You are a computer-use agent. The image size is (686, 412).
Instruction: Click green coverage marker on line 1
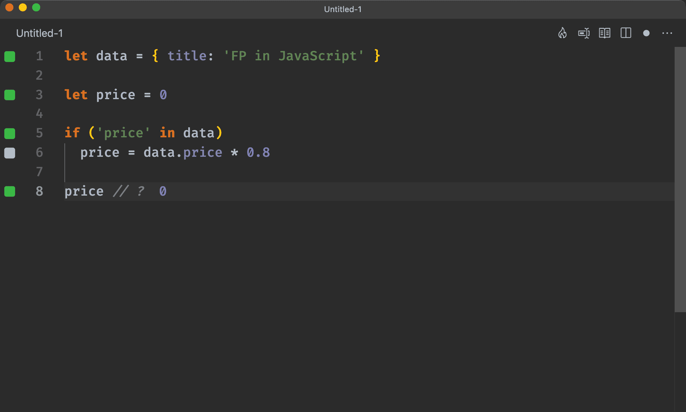coord(10,56)
